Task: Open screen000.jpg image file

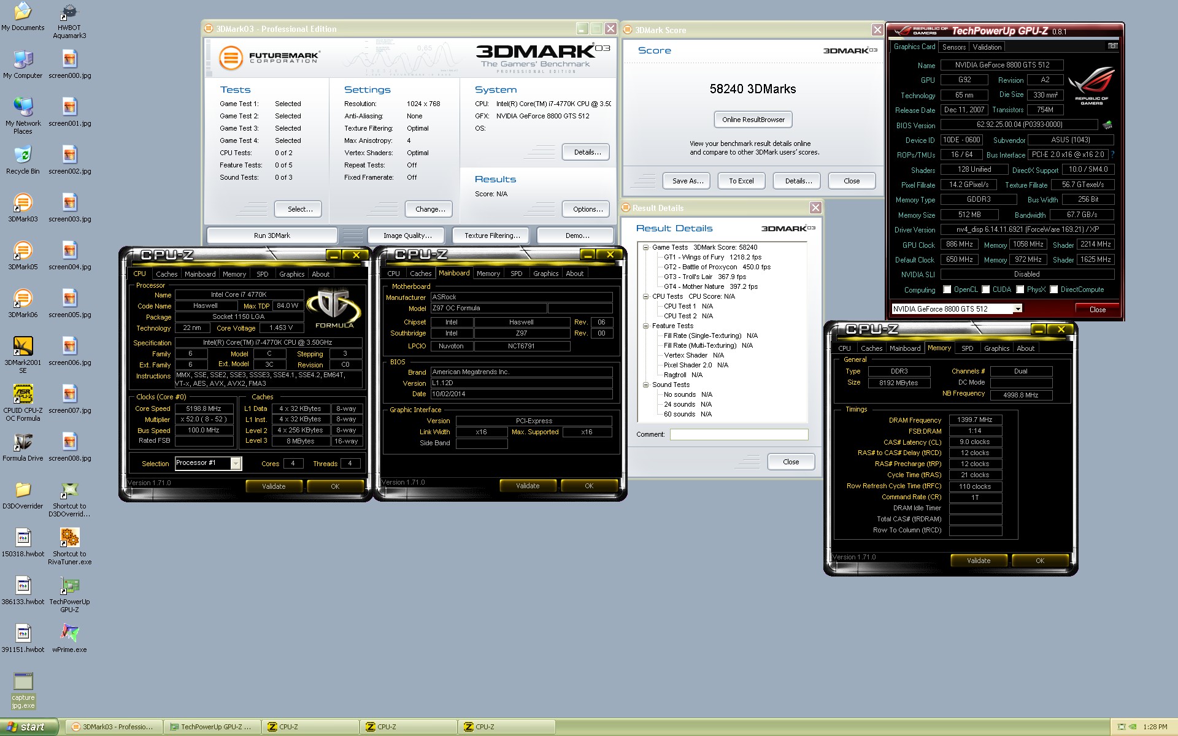Action: point(69,64)
